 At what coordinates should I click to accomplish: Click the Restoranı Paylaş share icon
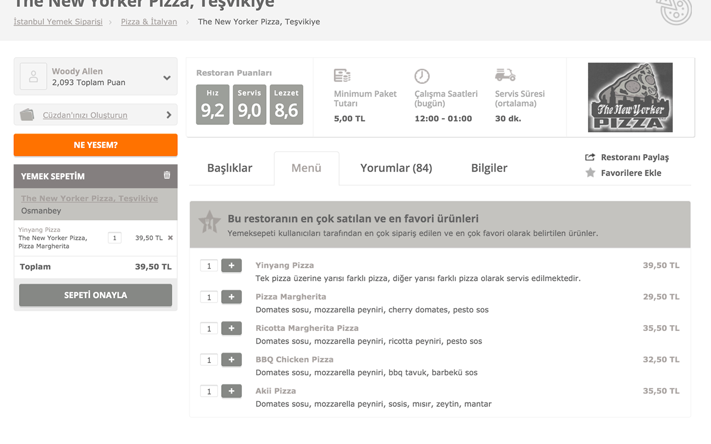coord(590,158)
